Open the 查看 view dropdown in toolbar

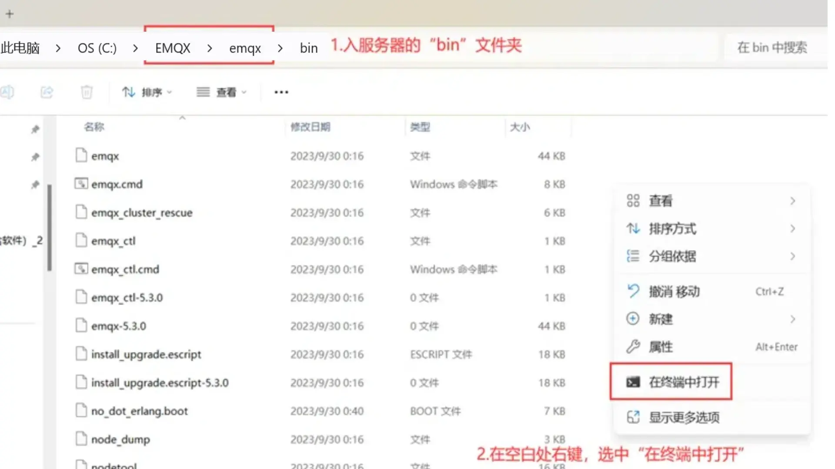tap(222, 92)
